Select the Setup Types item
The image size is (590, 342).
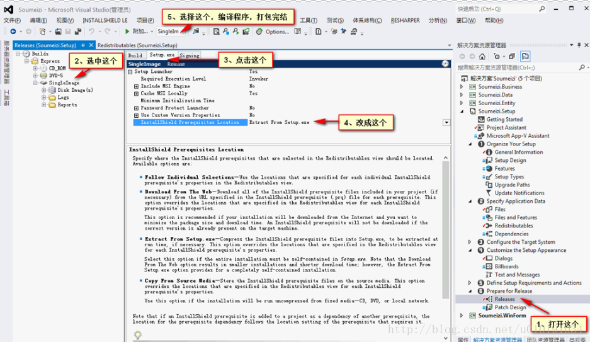pos(509,177)
